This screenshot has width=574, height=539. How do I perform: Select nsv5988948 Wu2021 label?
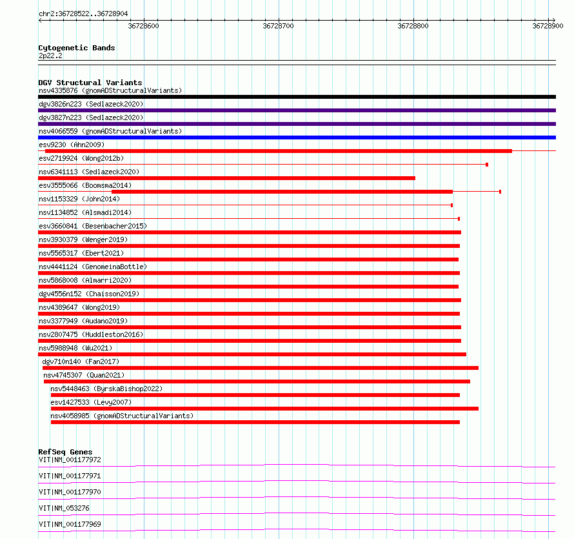click(75, 348)
